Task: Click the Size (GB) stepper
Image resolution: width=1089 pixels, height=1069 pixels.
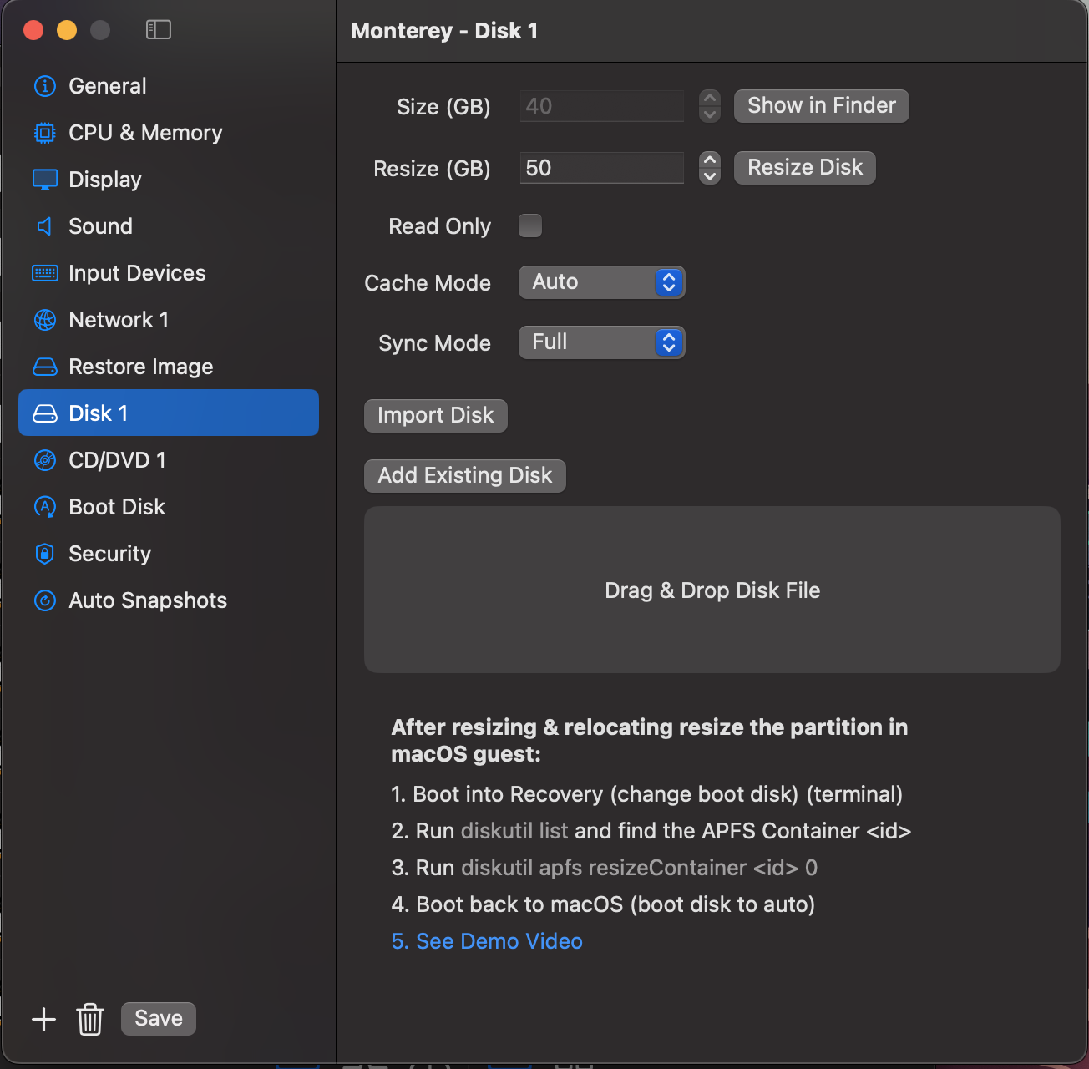Action: (710, 106)
